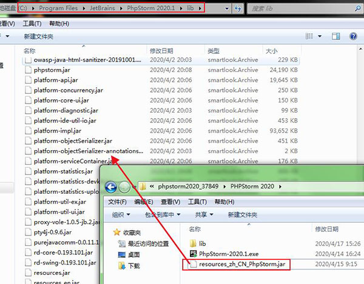Open the view options dropdown arrow
This screenshot has width=364, height=284.
(x=320, y=36)
